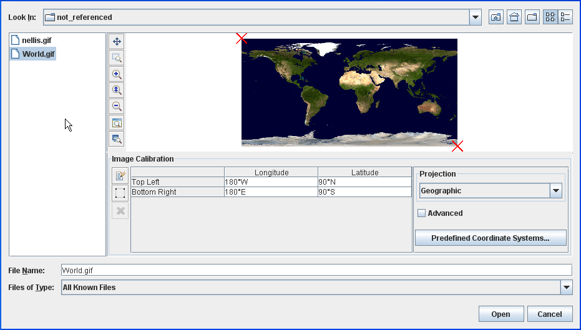Expand the Files of Type dropdown
581x330 pixels.
coord(566,288)
